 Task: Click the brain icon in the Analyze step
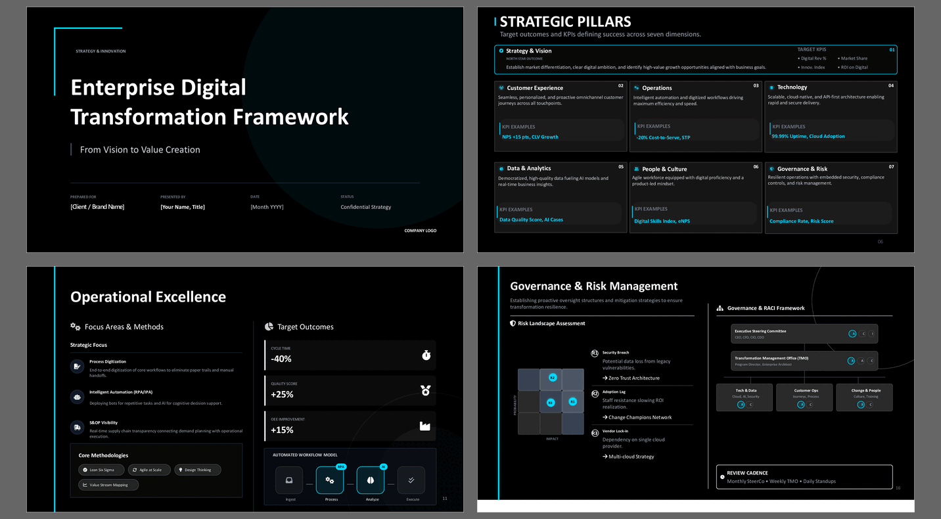coord(370,480)
